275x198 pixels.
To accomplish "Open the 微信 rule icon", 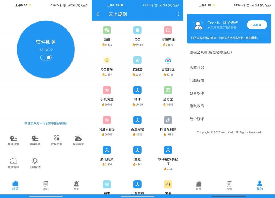I will [107, 29].
